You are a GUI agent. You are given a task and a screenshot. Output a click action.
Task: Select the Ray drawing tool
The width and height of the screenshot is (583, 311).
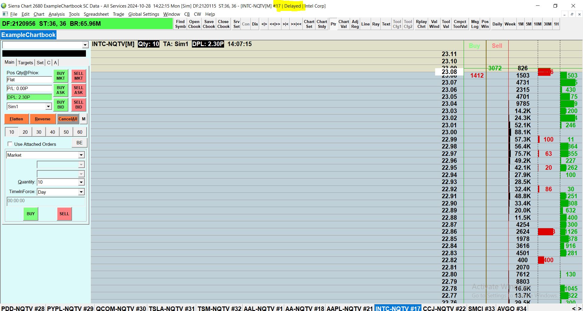[x=376, y=24]
